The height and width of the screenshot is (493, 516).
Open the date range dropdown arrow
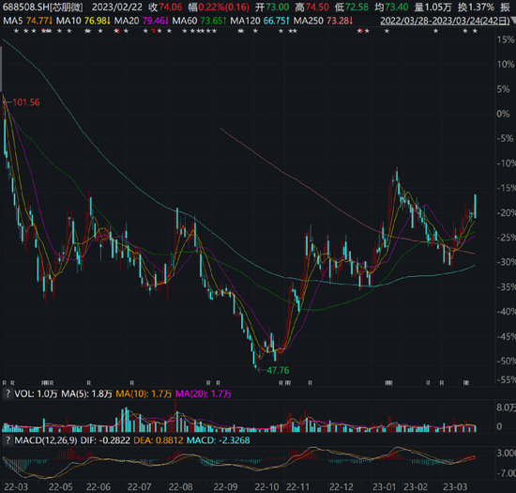pyautogui.click(x=513, y=21)
